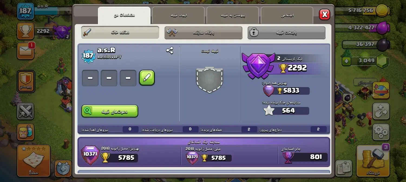Viewport: 406px width, 182px height.
Task: Switch to the Join Clan tab
Action: point(233,15)
